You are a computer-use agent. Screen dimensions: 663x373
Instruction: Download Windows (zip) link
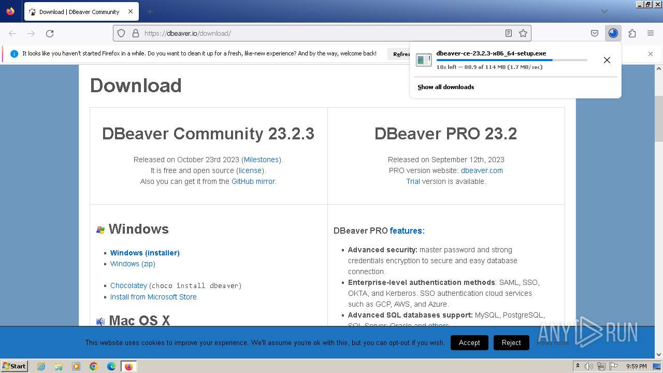pyautogui.click(x=133, y=264)
